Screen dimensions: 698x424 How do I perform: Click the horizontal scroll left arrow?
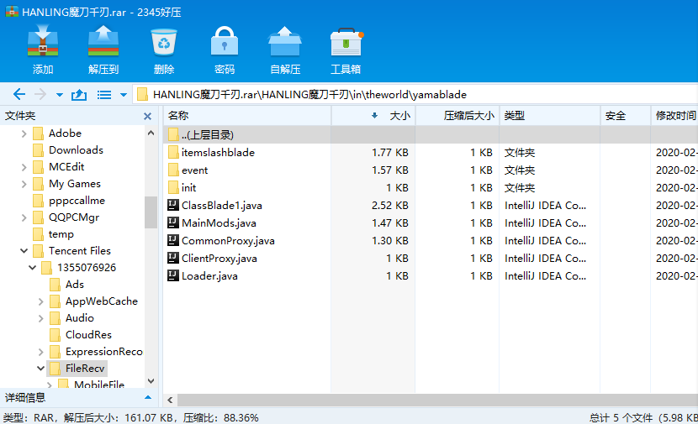tap(170, 400)
